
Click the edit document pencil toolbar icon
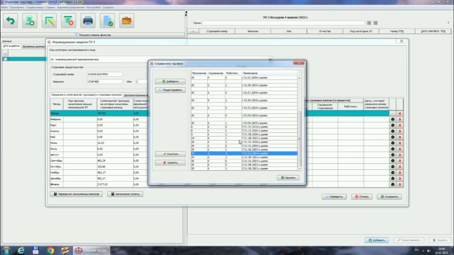click(x=49, y=21)
